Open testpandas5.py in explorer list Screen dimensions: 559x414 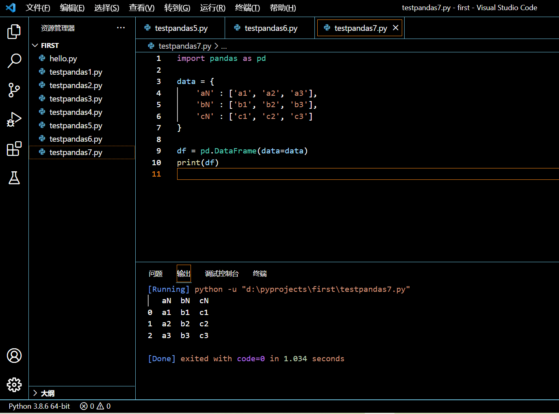82,125
